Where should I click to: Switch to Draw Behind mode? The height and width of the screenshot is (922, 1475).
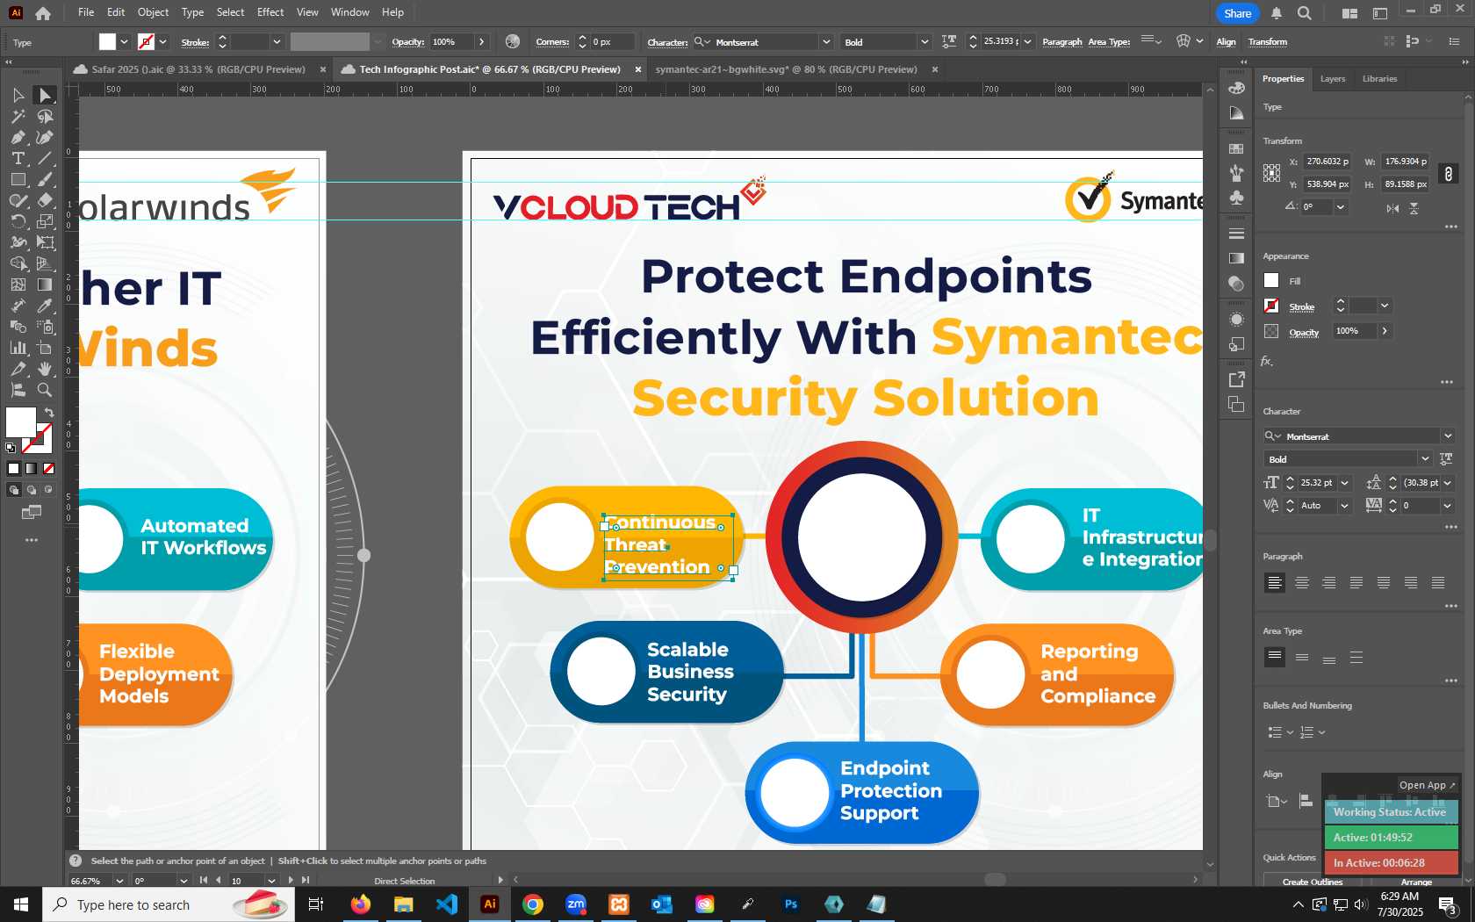pos(32,490)
